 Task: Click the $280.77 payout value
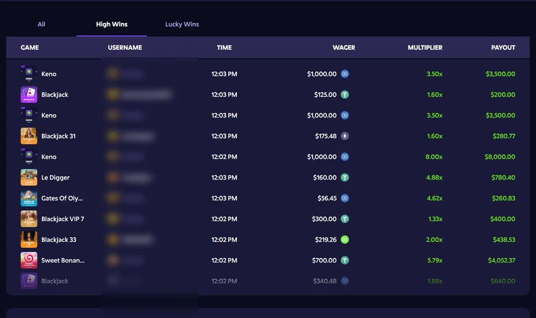(x=504, y=136)
